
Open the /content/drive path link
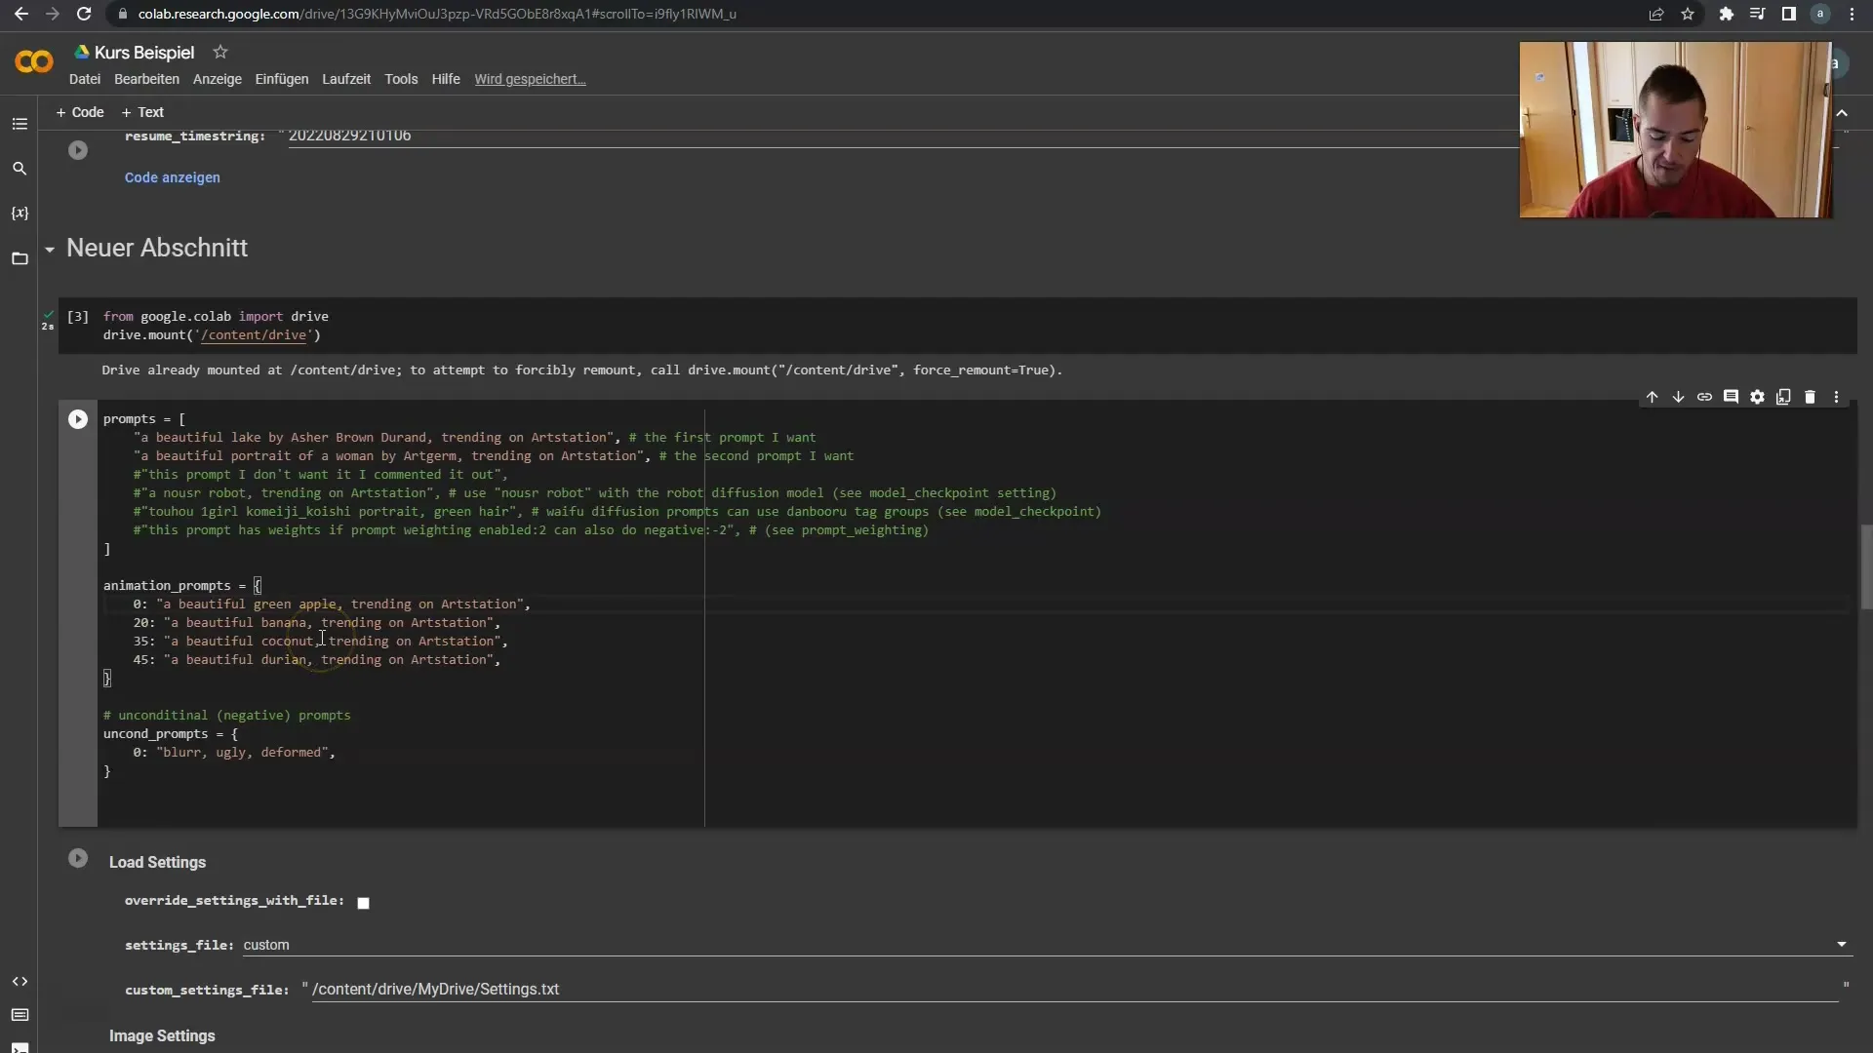click(254, 334)
